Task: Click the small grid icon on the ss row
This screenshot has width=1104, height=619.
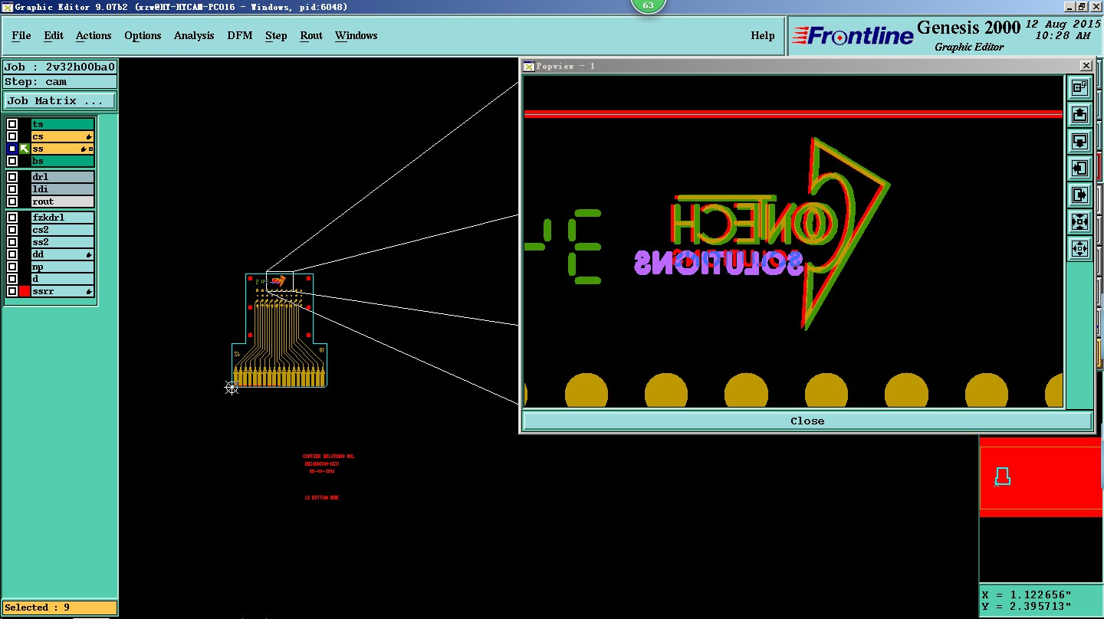Action: click(90, 149)
